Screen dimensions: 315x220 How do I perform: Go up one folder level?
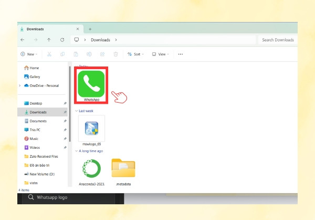click(49, 40)
